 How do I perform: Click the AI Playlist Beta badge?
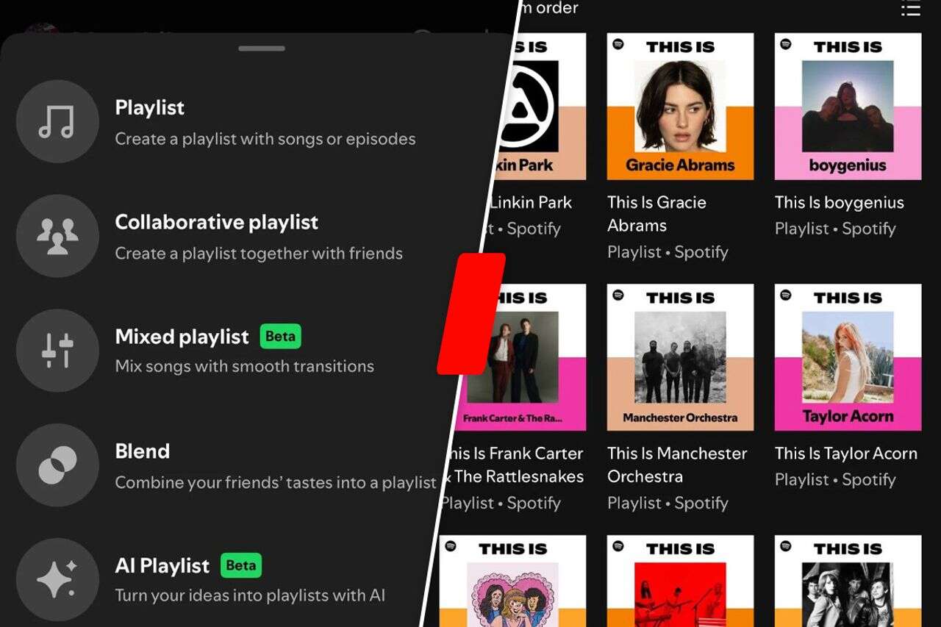coord(240,565)
